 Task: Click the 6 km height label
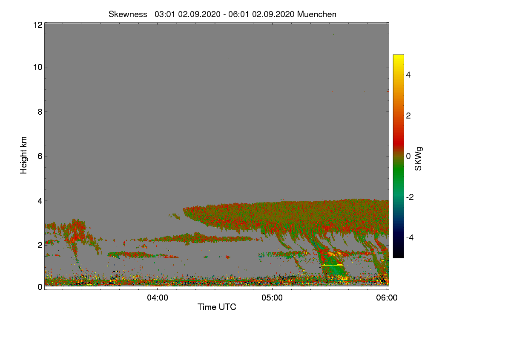tap(40, 156)
